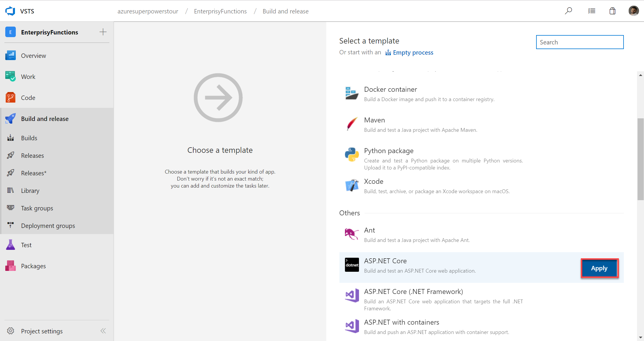Choose ASP.NET Core (.NET Framework) title

(413, 291)
